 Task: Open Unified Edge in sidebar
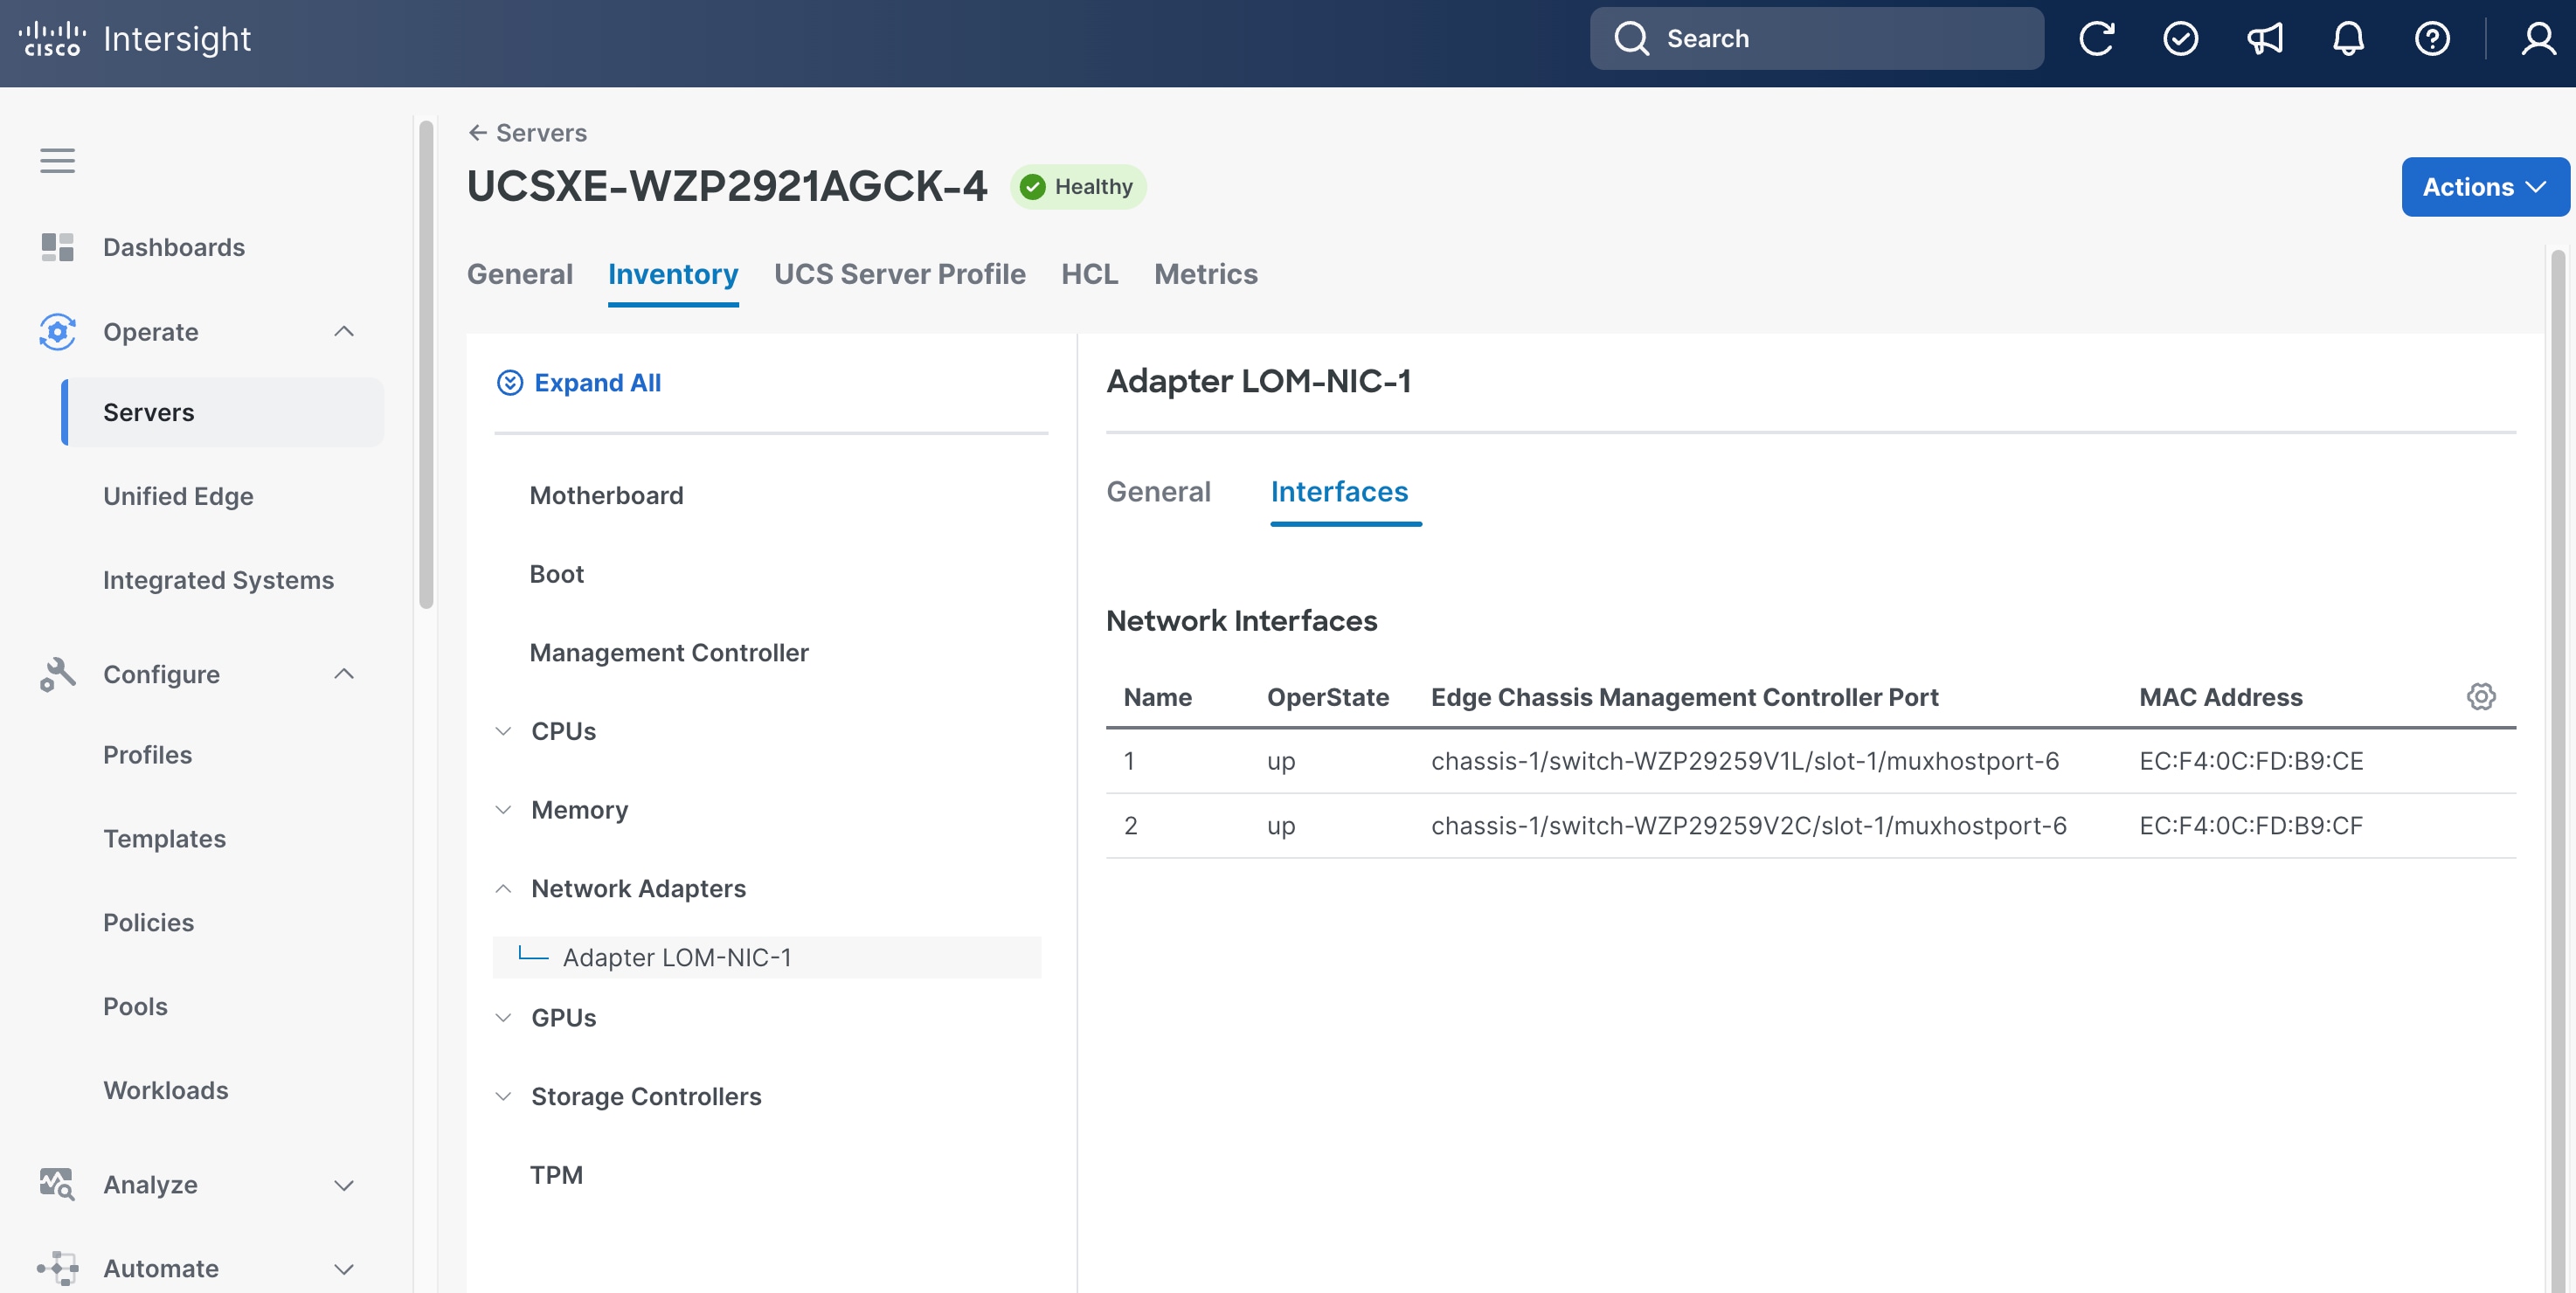tap(178, 496)
